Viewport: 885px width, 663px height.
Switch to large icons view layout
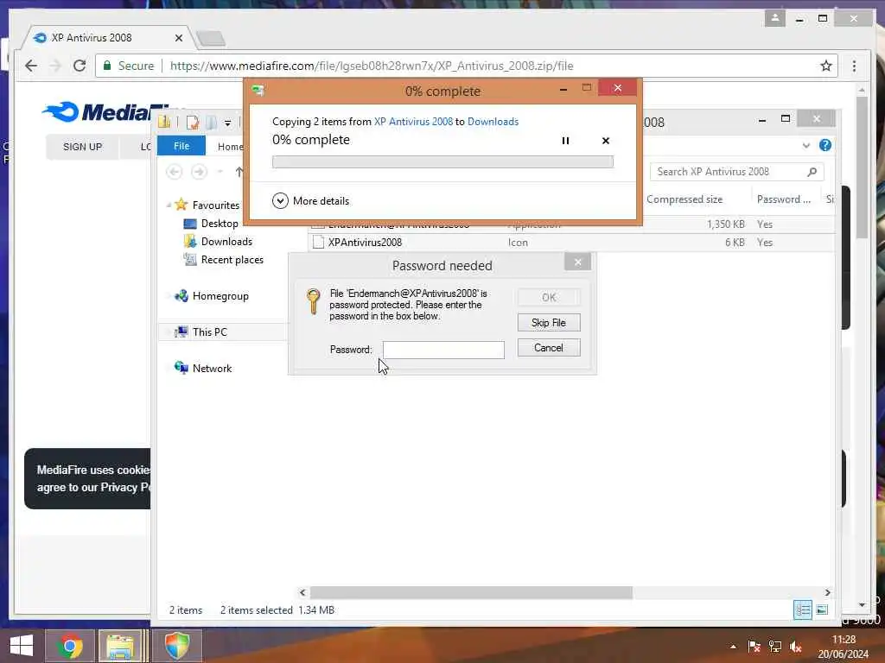click(x=823, y=609)
